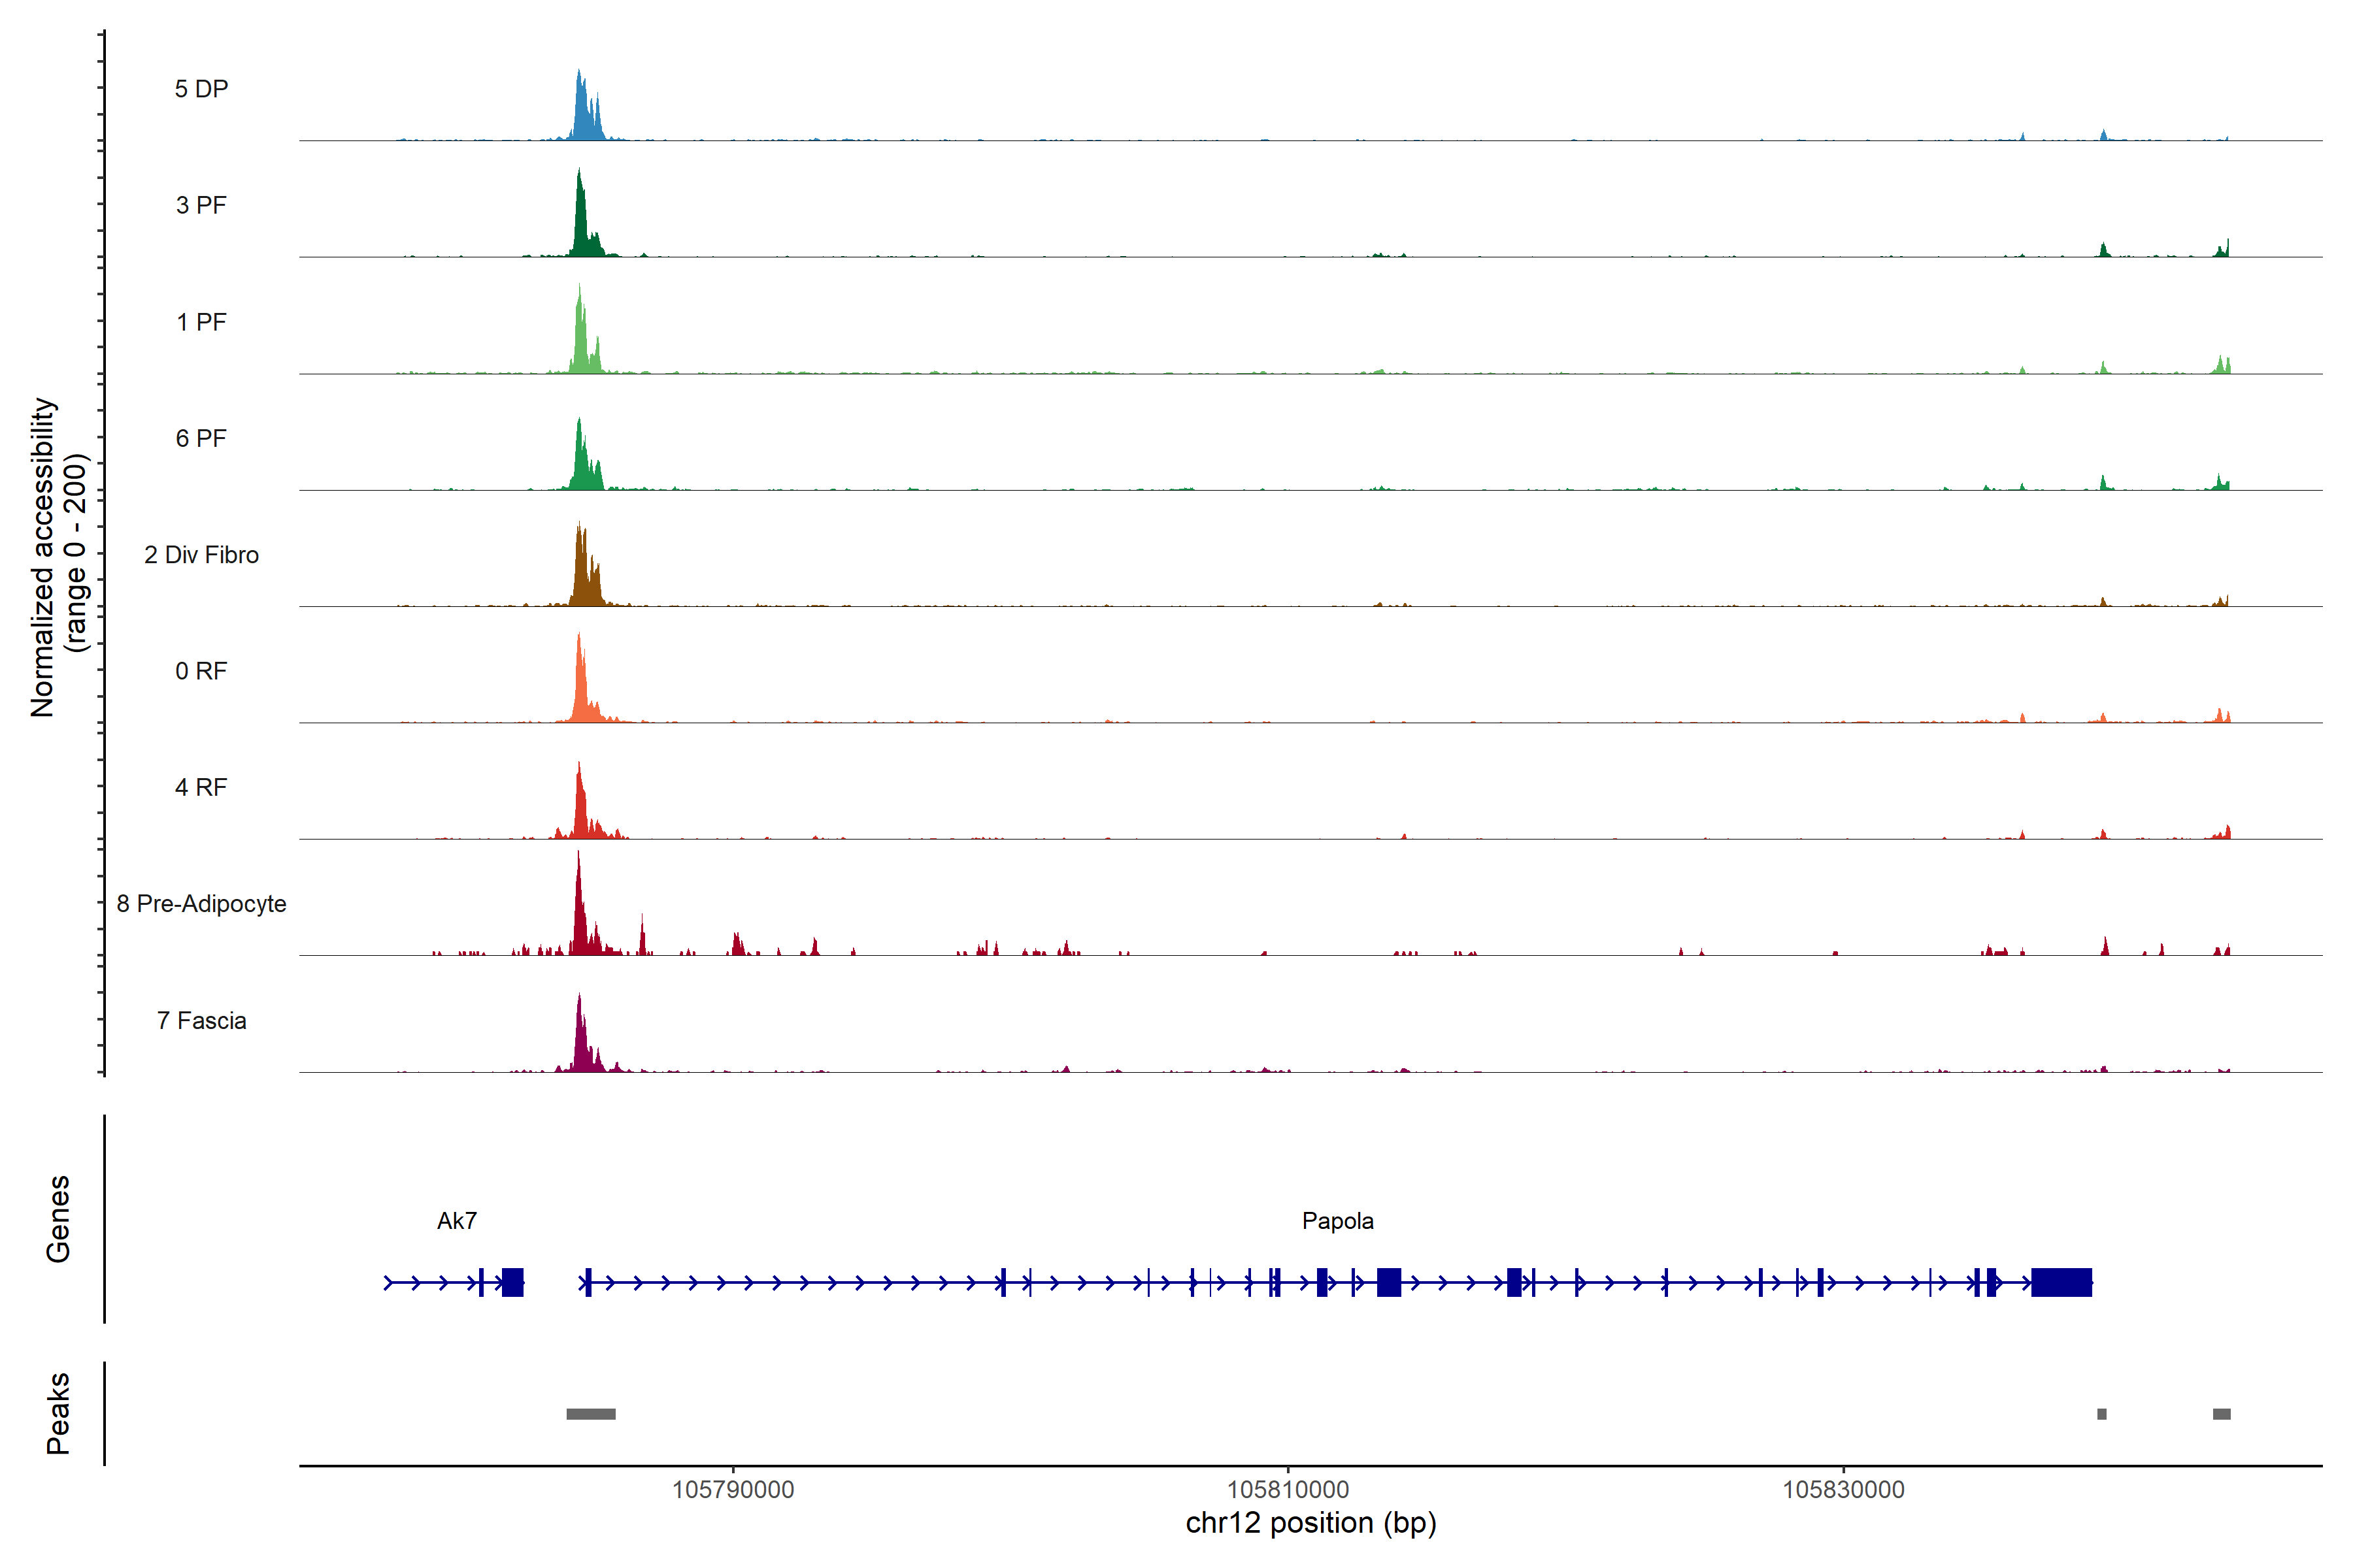Click the 8 Pre-Adipocyte label

201,904
